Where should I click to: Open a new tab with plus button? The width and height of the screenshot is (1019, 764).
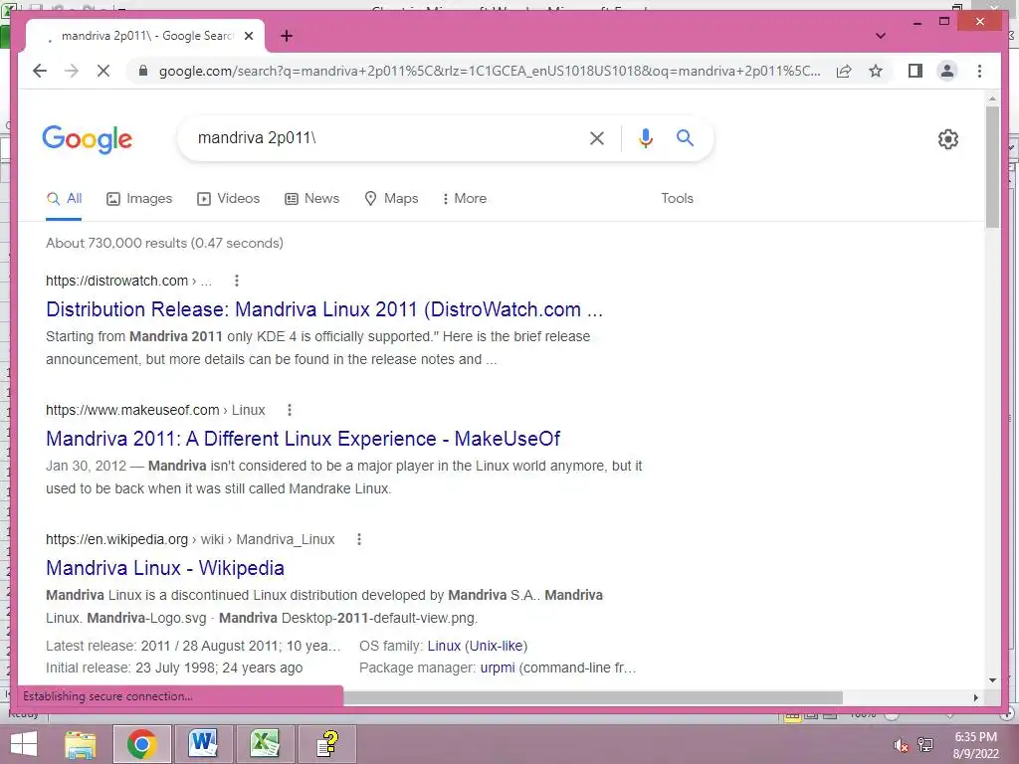click(x=287, y=36)
